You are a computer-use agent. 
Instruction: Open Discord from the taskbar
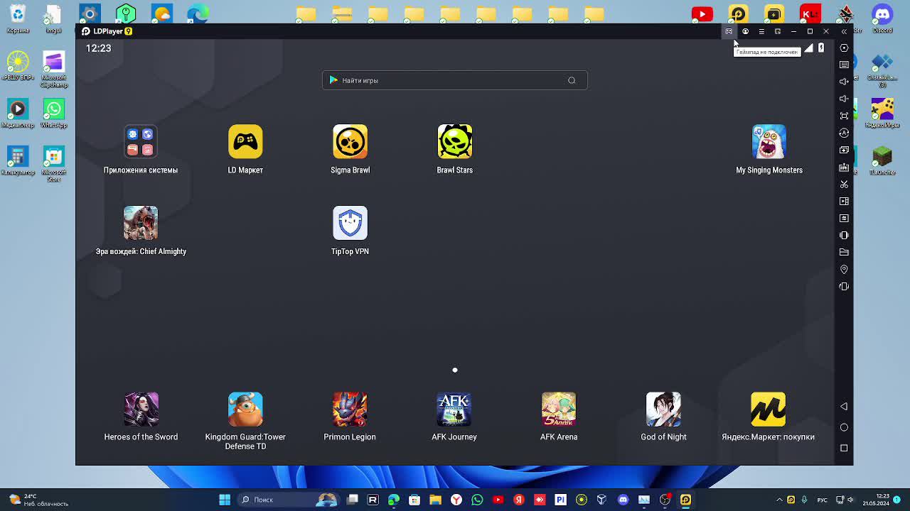pyautogui.click(x=623, y=500)
